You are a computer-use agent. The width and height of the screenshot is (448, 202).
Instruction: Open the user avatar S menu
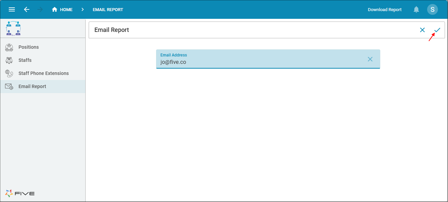click(432, 9)
